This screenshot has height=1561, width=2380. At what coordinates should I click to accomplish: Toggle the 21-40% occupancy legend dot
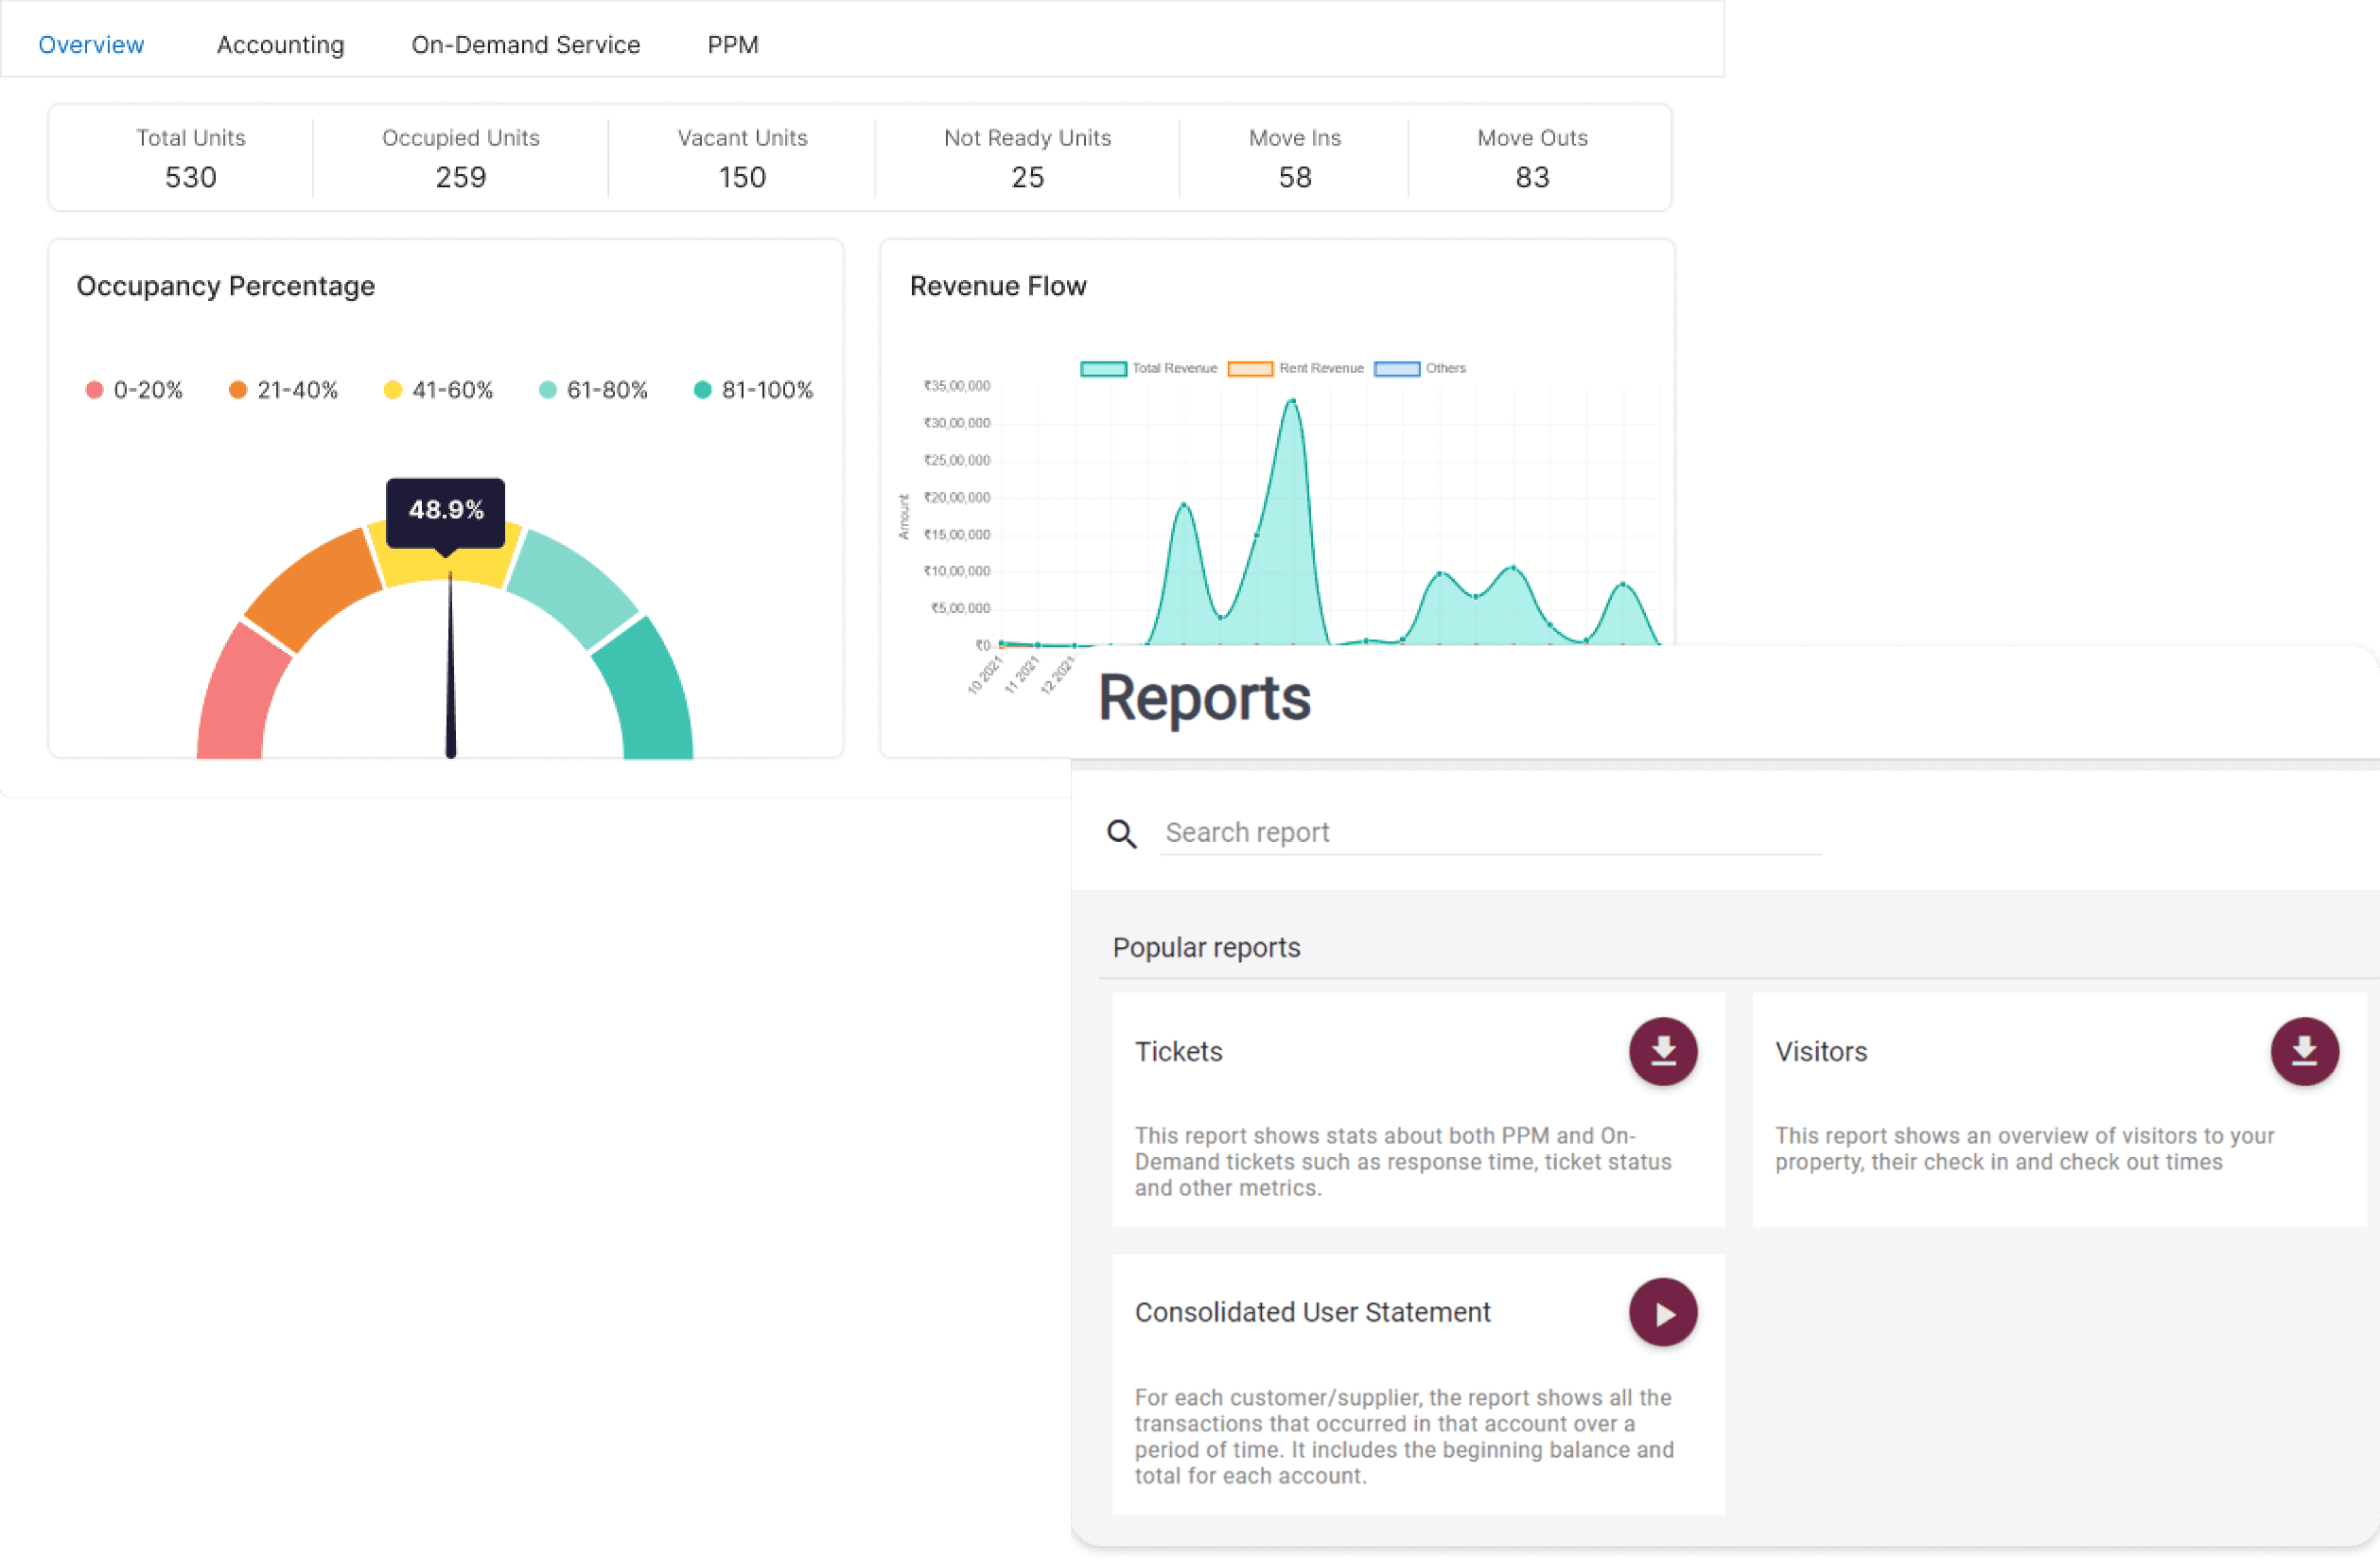[238, 390]
